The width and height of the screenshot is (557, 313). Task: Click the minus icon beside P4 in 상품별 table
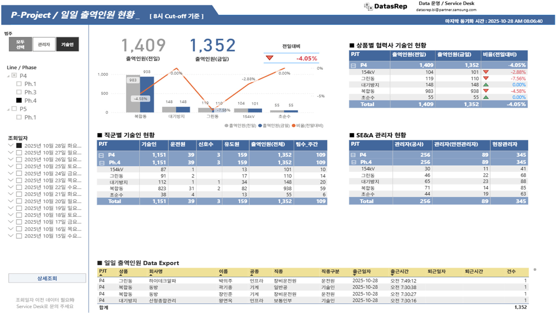(353, 65)
